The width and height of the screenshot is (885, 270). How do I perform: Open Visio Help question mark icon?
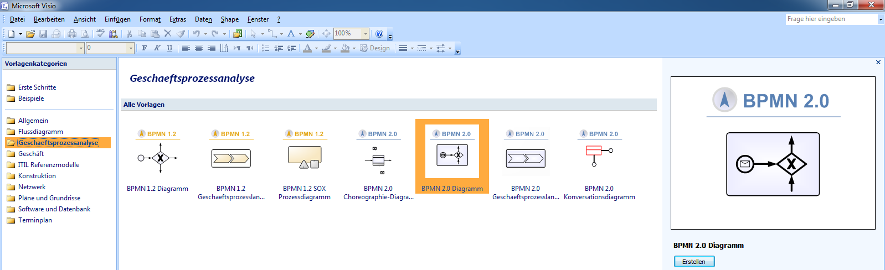pos(379,34)
